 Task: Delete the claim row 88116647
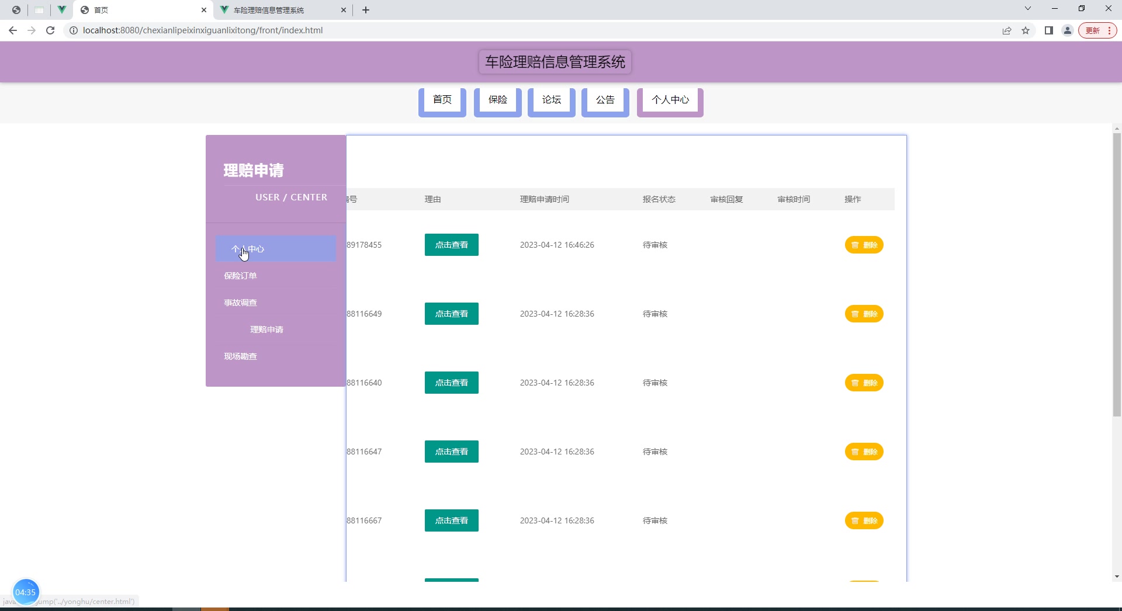[864, 452]
